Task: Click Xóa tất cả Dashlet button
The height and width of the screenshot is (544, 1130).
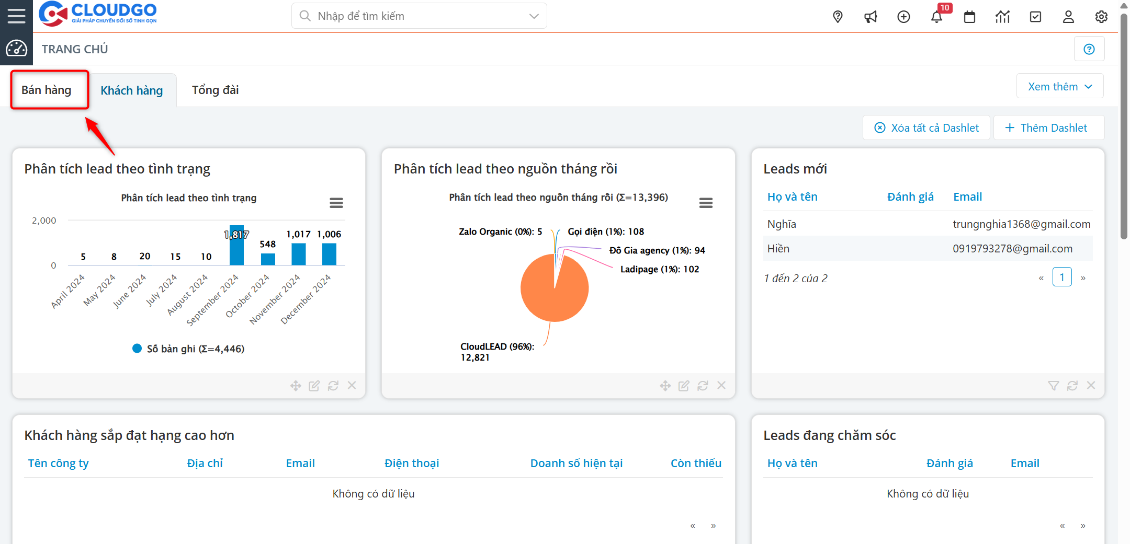Action: [x=926, y=128]
